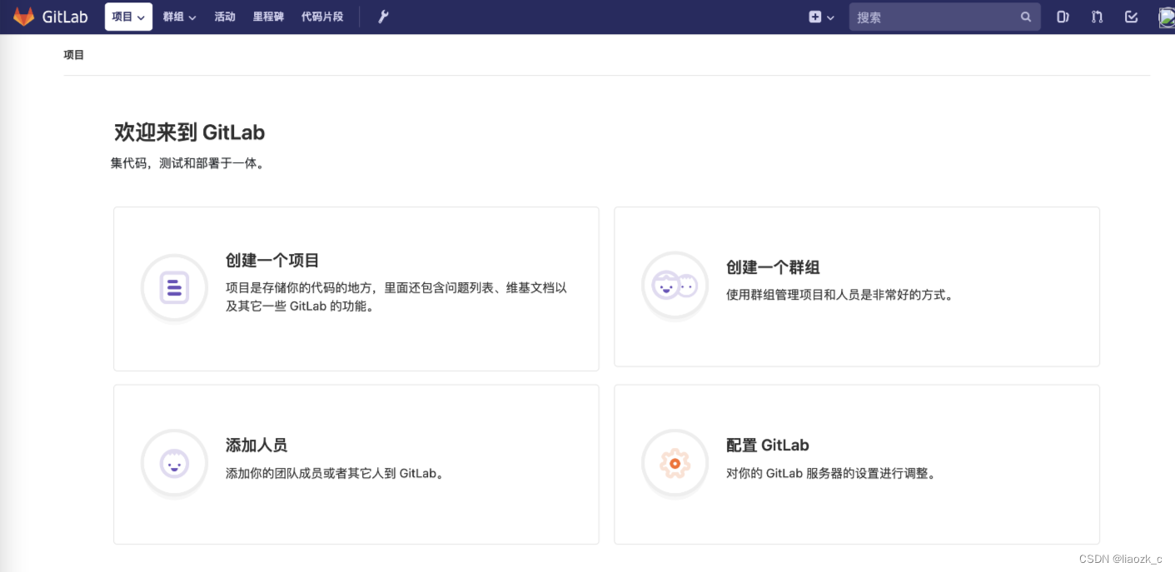Click the group faces icon
This screenshot has width=1175, height=572.
tap(675, 286)
